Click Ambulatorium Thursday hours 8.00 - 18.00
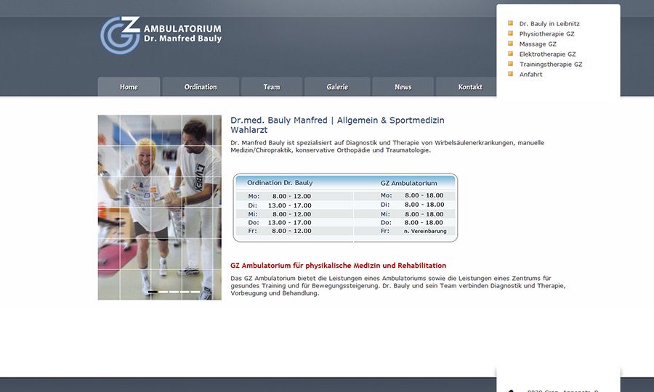 click(424, 222)
